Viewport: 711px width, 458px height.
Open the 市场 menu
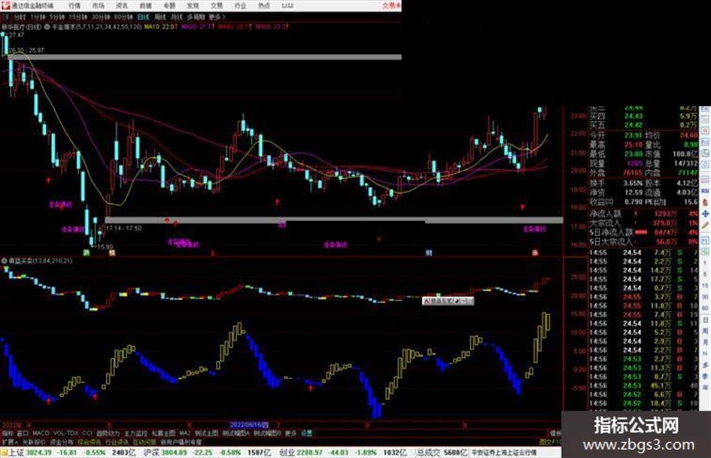98,5
